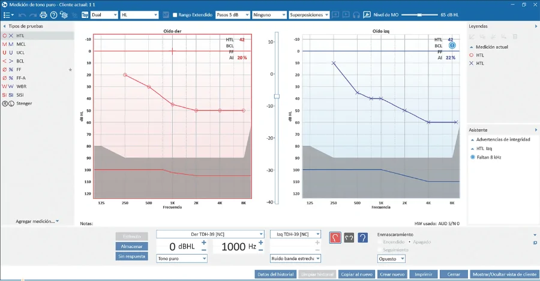Select the binaural both-ears icon
This screenshot has width=540, height=281.
pos(349,238)
